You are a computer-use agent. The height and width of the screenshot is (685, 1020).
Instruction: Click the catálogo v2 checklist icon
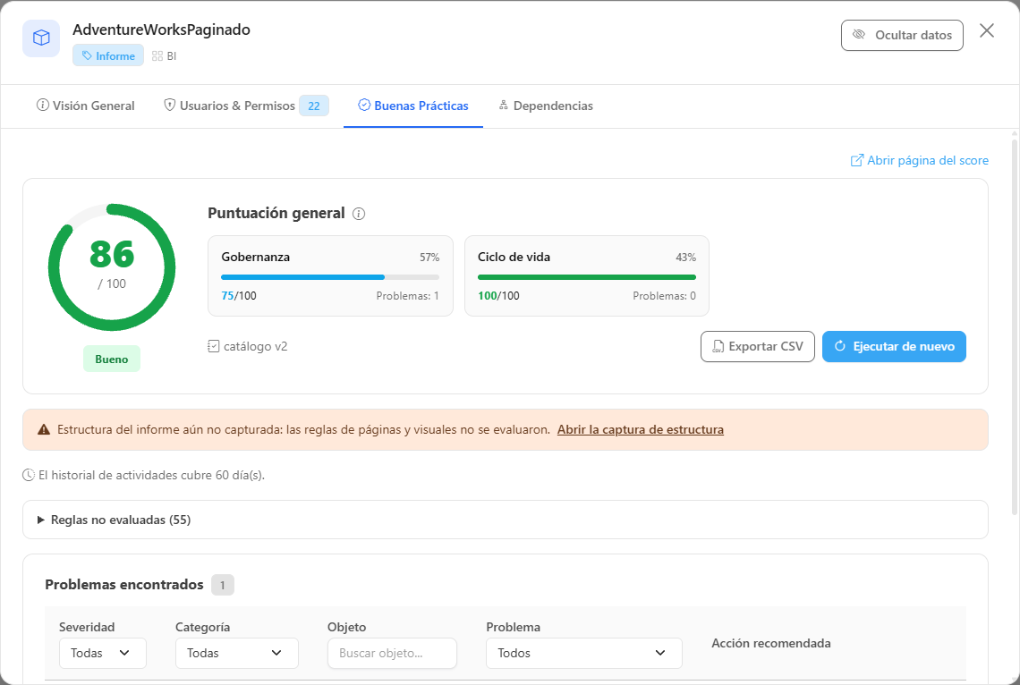(213, 346)
